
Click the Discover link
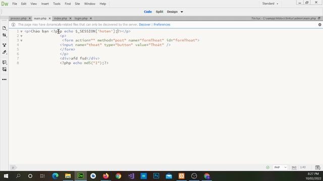pos(145,25)
